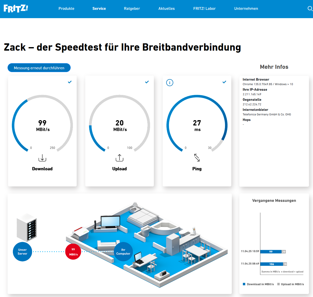313x297 pixels.
Task: Click the Download card label
Action: point(42,169)
